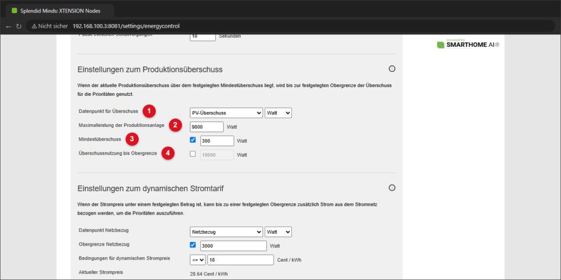This screenshot has width=561, height=280.
Task: Toggle the Obergrenze Netzbezug checkbox
Action: [x=193, y=245]
